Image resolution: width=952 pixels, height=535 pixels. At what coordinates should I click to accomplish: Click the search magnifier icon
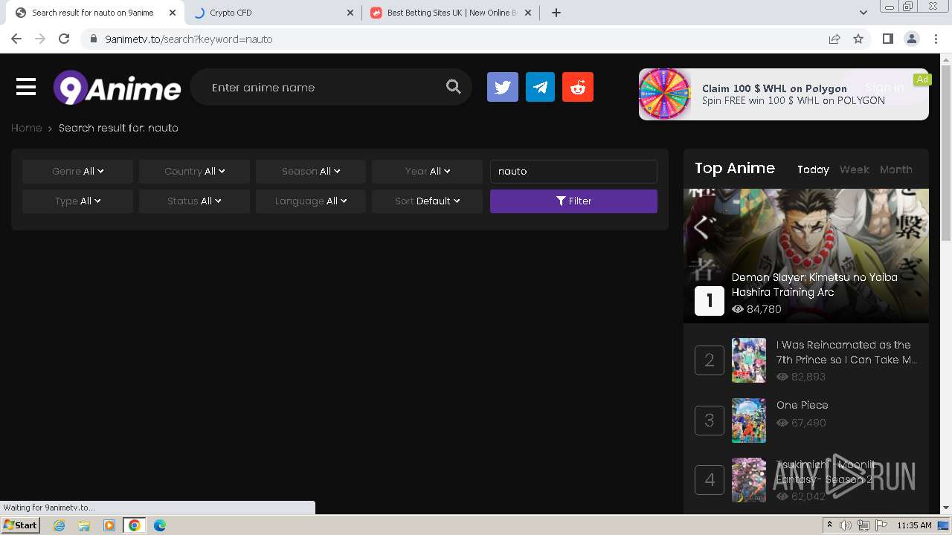click(x=454, y=87)
